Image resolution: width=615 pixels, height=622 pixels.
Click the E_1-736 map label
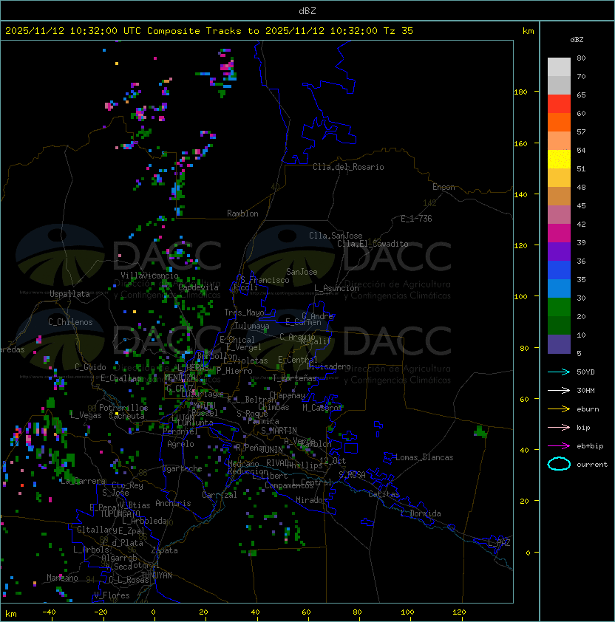pos(416,219)
